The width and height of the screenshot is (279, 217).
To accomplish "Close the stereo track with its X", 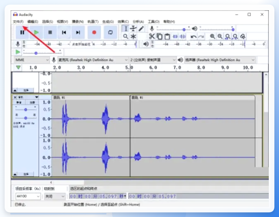I will point(15,97).
